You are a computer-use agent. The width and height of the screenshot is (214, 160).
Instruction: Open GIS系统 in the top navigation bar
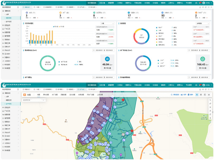point(147,3)
